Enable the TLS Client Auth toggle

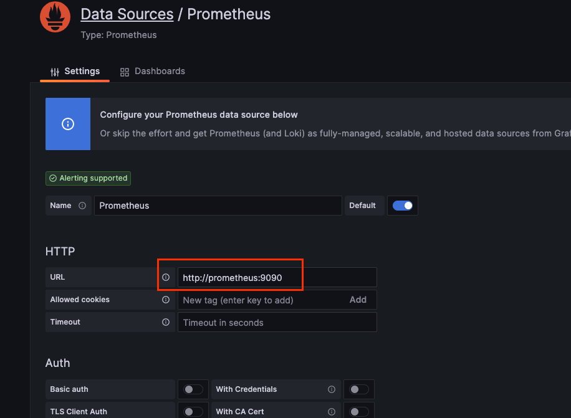[x=193, y=412]
